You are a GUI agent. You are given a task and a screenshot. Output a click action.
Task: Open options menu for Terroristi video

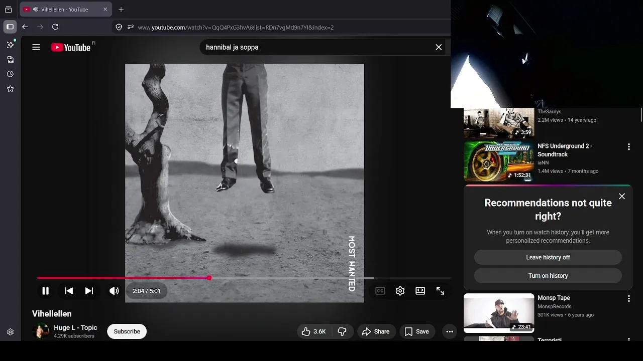tap(628, 340)
